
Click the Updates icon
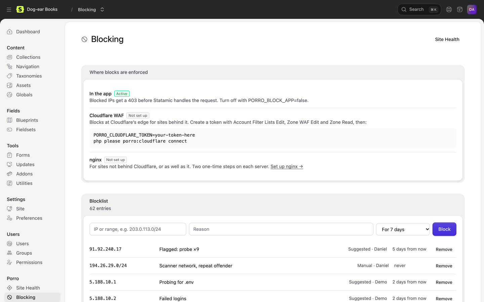pyautogui.click(x=9, y=165)
